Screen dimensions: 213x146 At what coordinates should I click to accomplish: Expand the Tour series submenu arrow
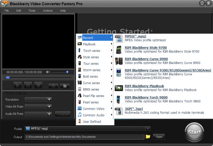[x=111, y=63]
